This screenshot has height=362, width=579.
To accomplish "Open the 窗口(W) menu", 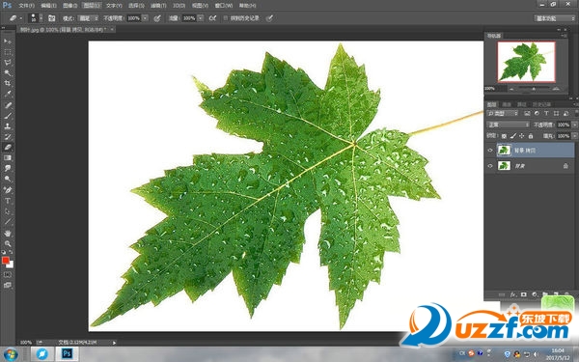I will (224, 6).
